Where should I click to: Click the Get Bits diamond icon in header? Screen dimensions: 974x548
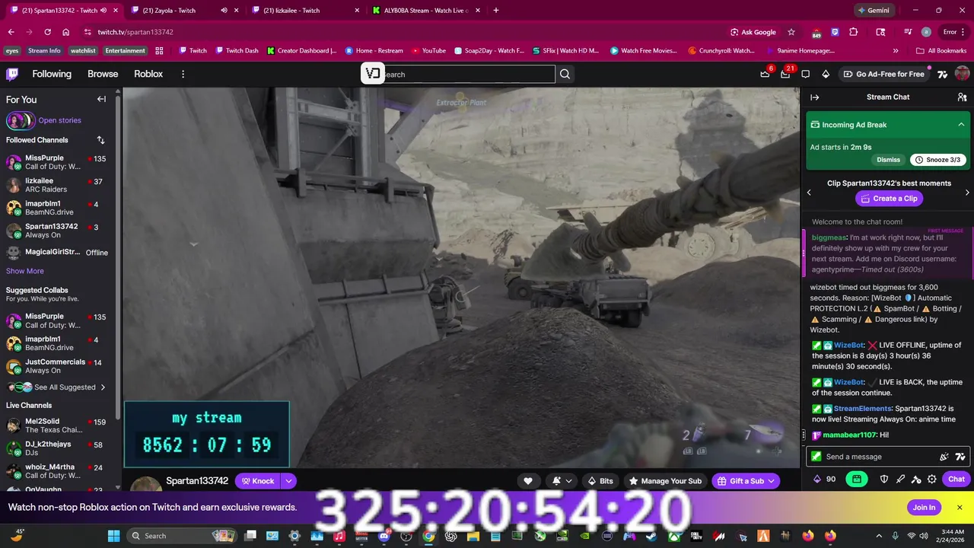coord(826,74)
